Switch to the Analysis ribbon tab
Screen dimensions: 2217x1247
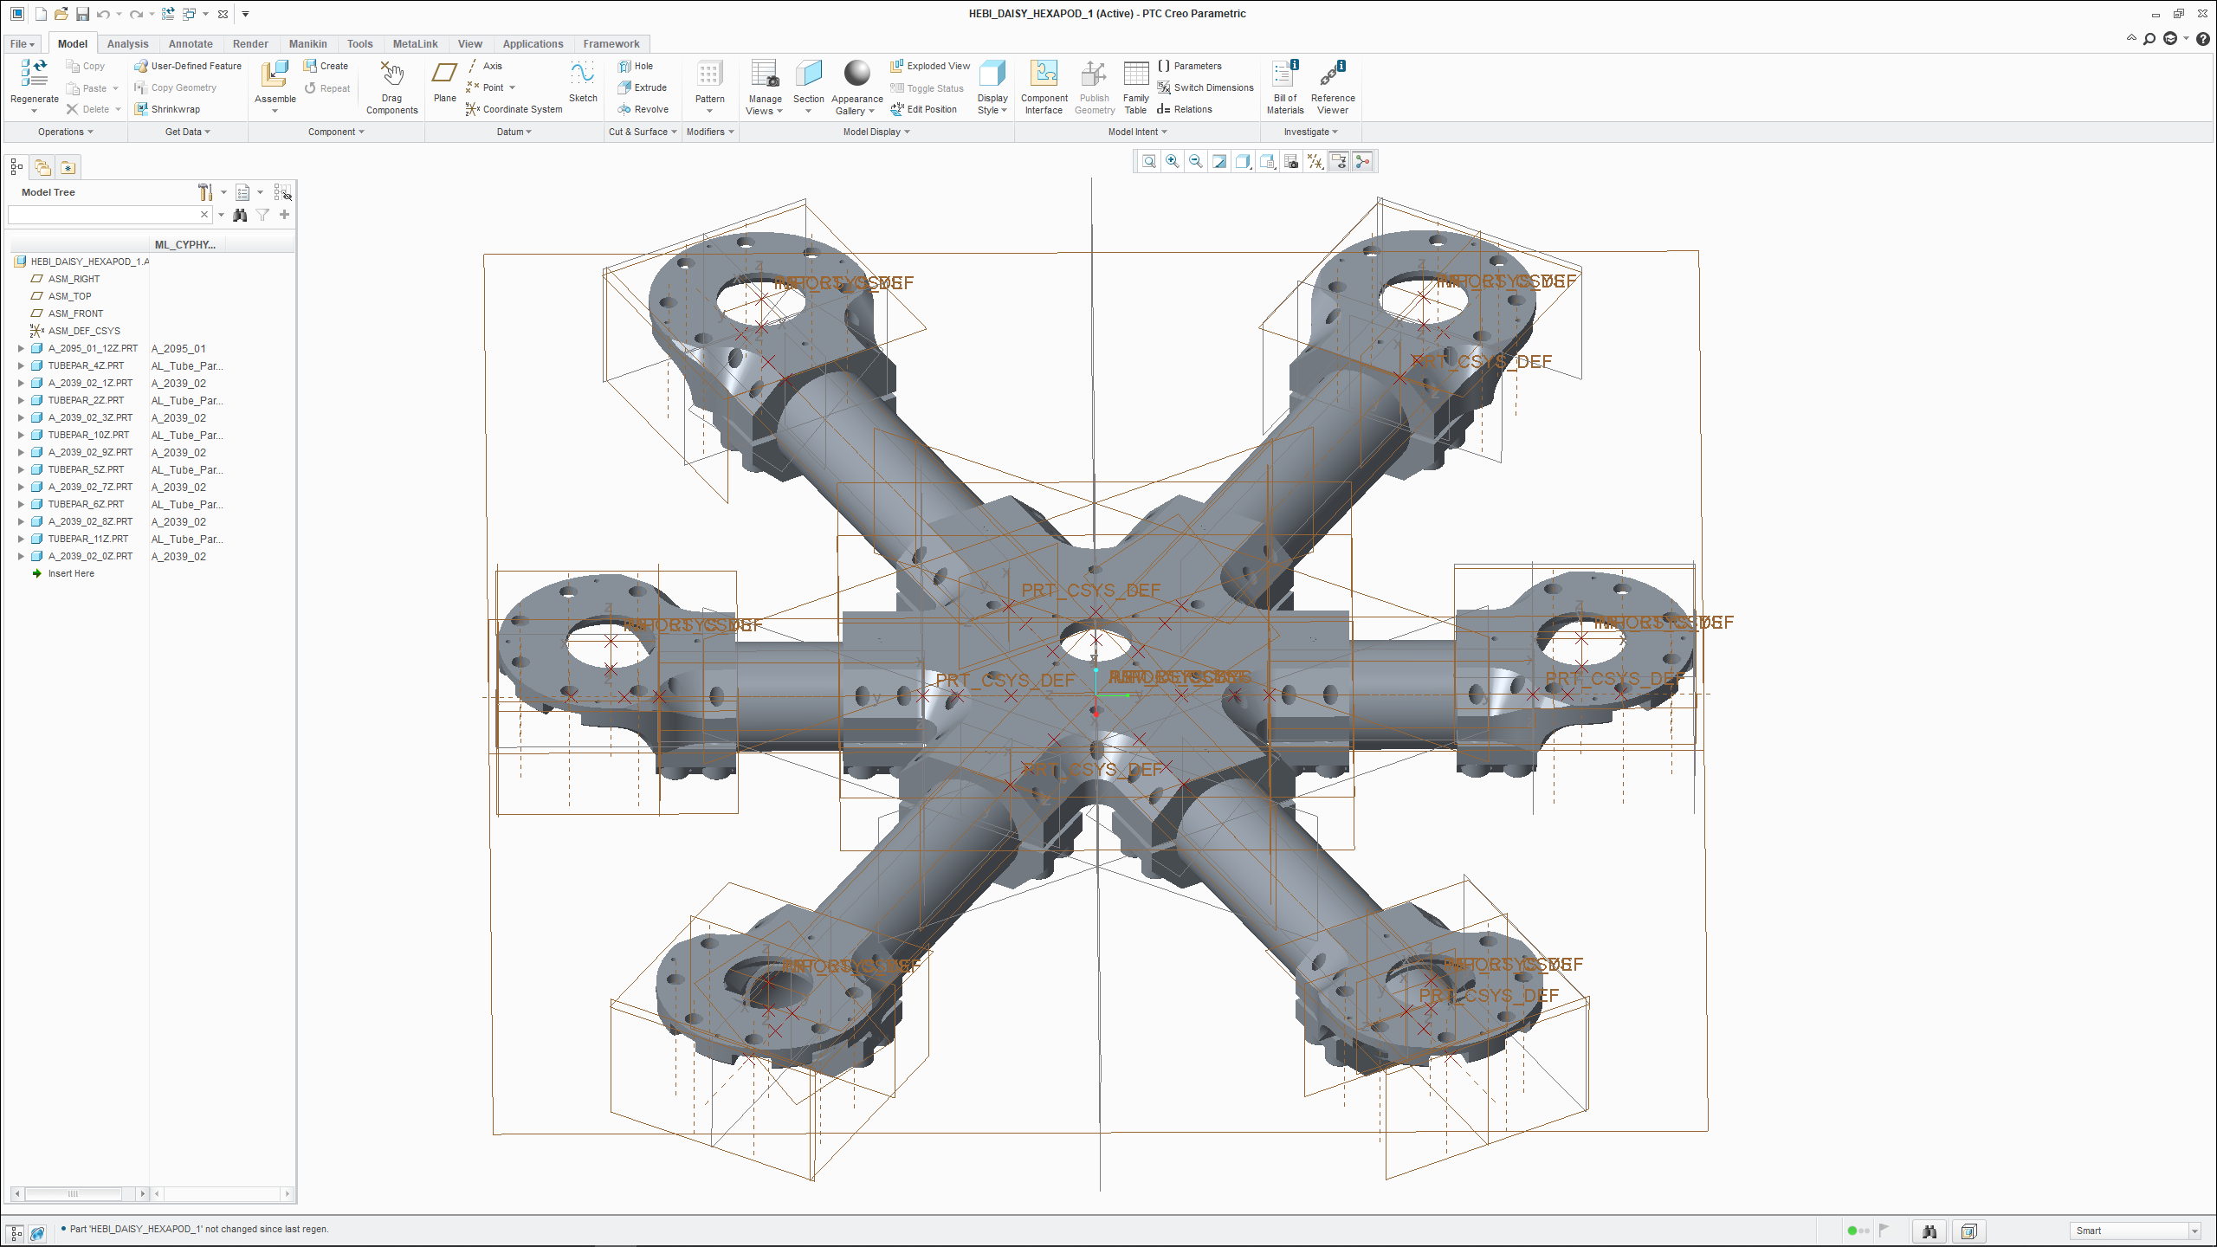point(127,44)
